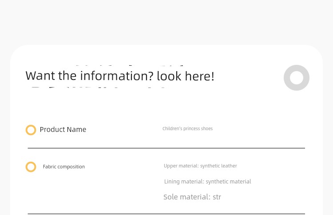Click the light gray background above the card

click(166, 21)
